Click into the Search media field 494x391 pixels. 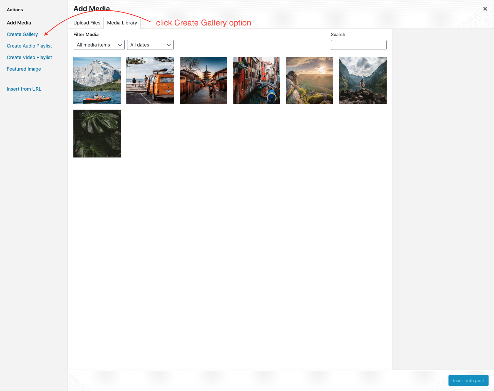pos(358,45)
